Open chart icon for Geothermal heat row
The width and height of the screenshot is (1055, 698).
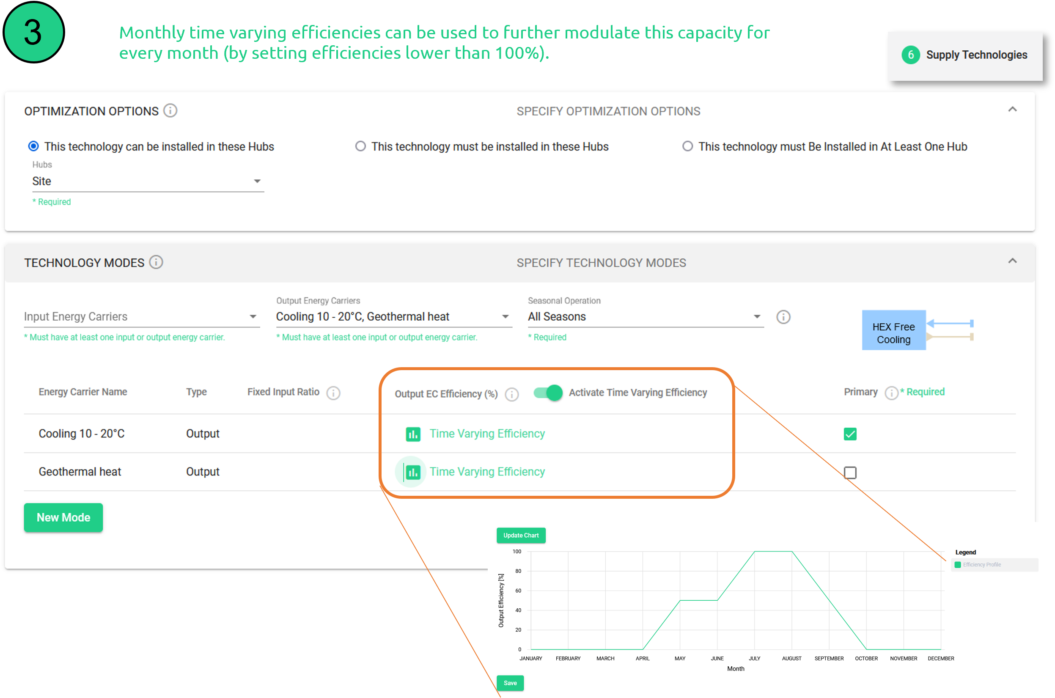(413, 472)
